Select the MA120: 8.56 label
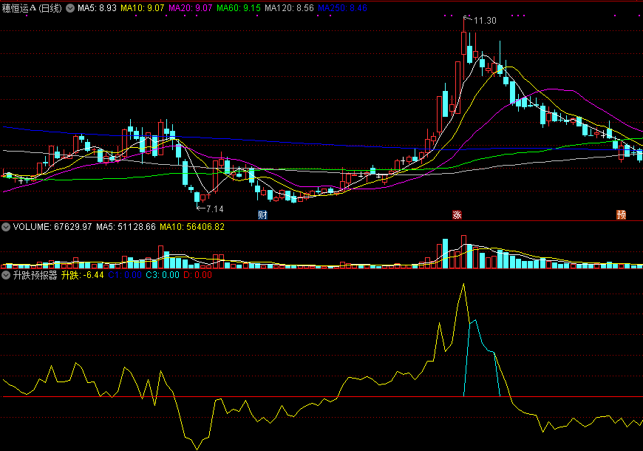Image resolution: width=643 pixels, height=451 pixels. (289, 8)
